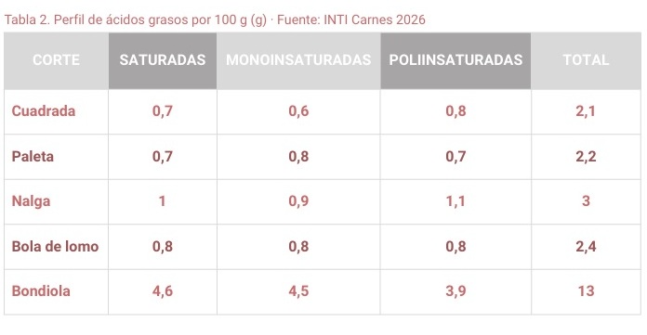Viewport: 647px width, 335px height.
Task: Click Bondiola's saturadas value 4,6
Action: 163,291
